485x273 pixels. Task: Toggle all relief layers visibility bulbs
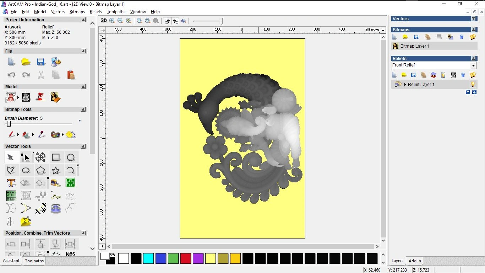click(473, 75)
